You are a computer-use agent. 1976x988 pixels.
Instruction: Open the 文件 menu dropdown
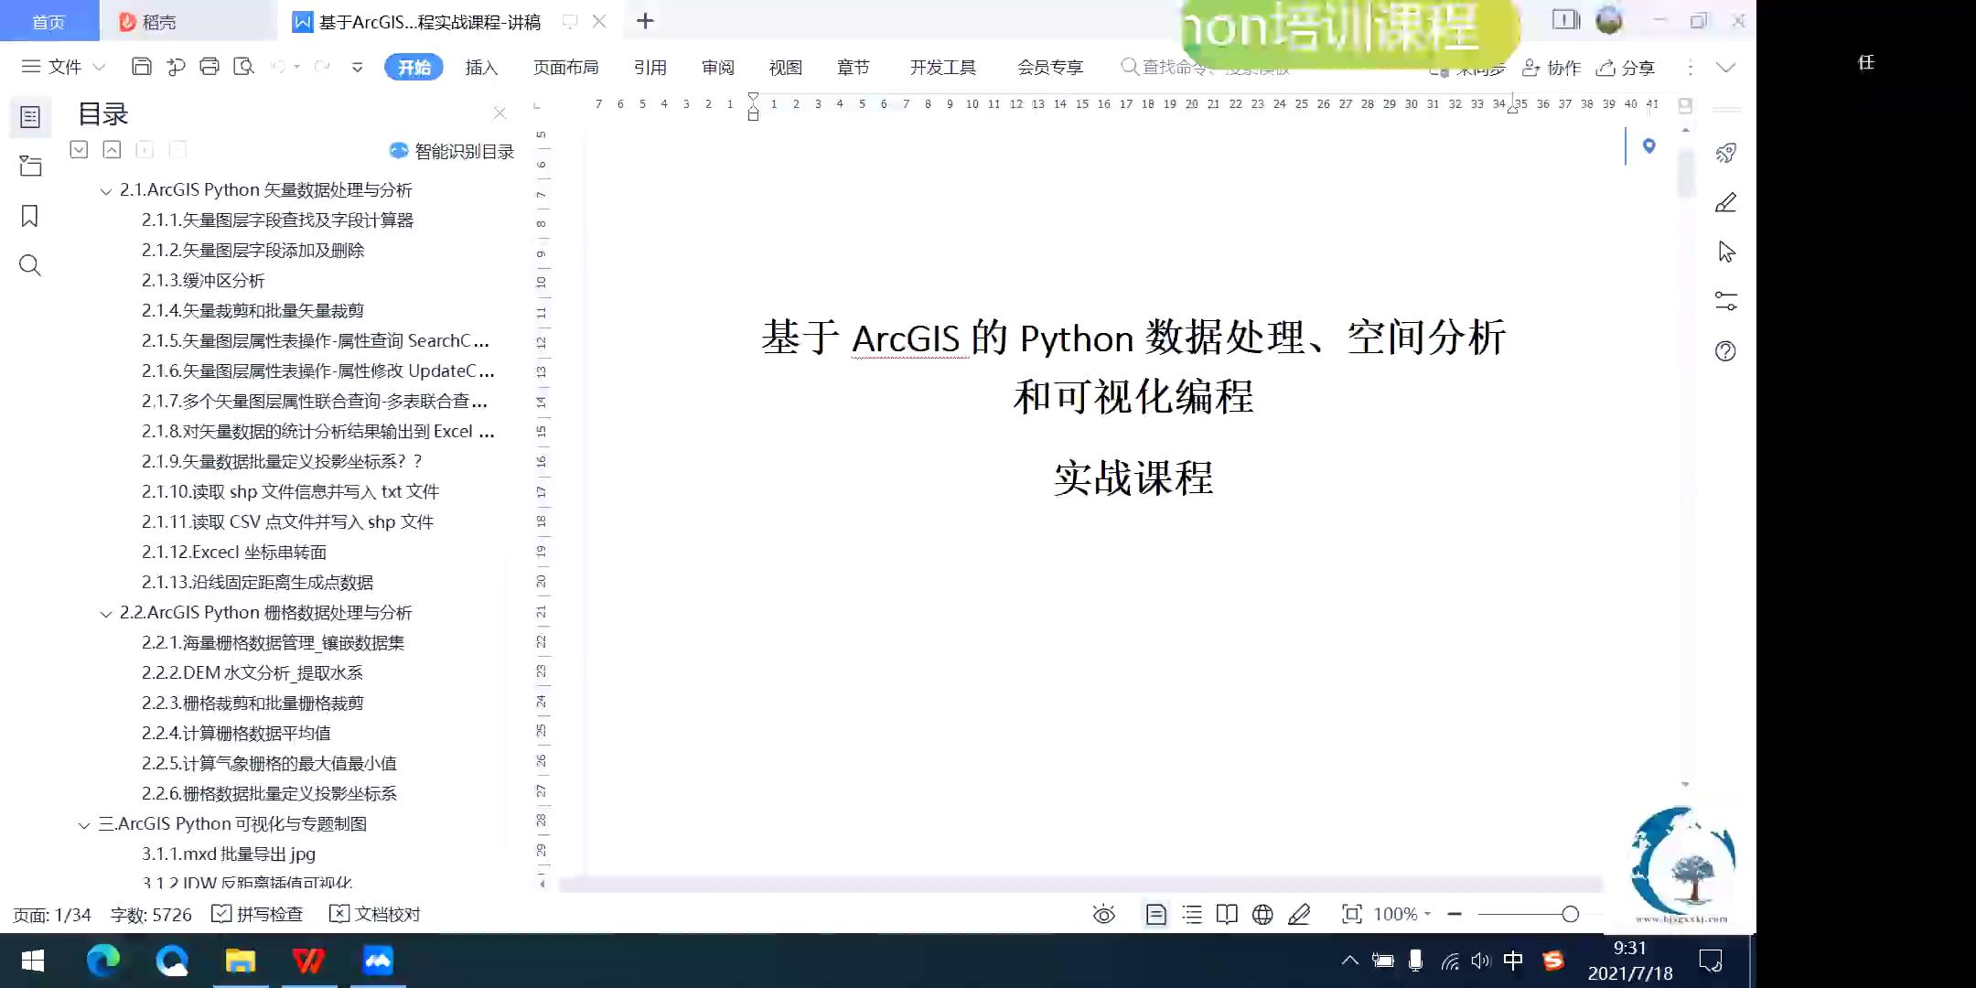(64, 67)
